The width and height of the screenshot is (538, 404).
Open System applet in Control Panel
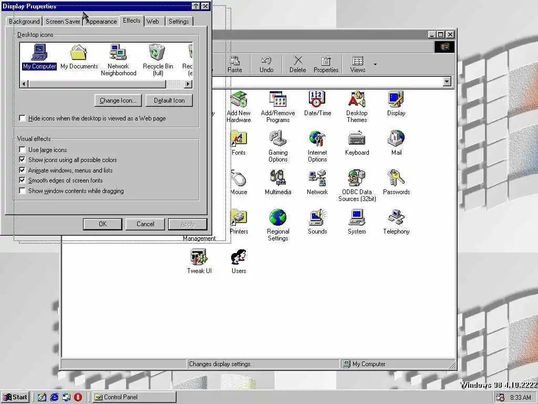tap(357, 222)
